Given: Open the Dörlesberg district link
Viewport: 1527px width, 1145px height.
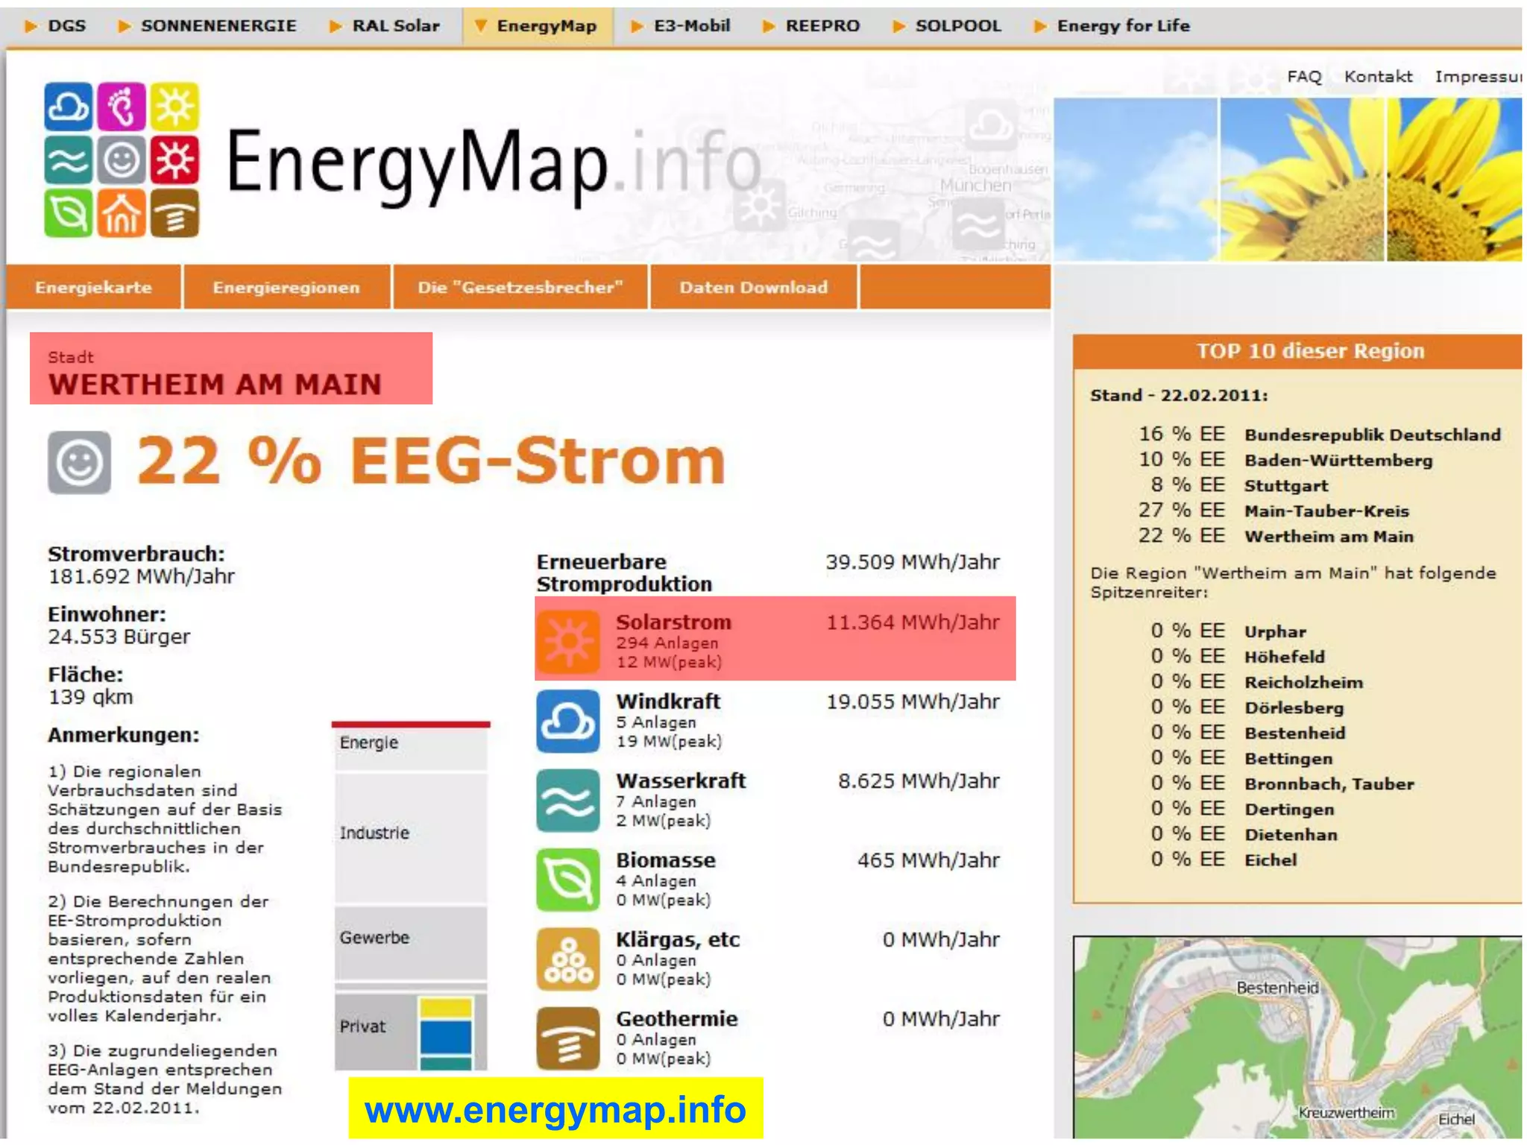Looking at the screenshot, I should [x=1294, y=707].
